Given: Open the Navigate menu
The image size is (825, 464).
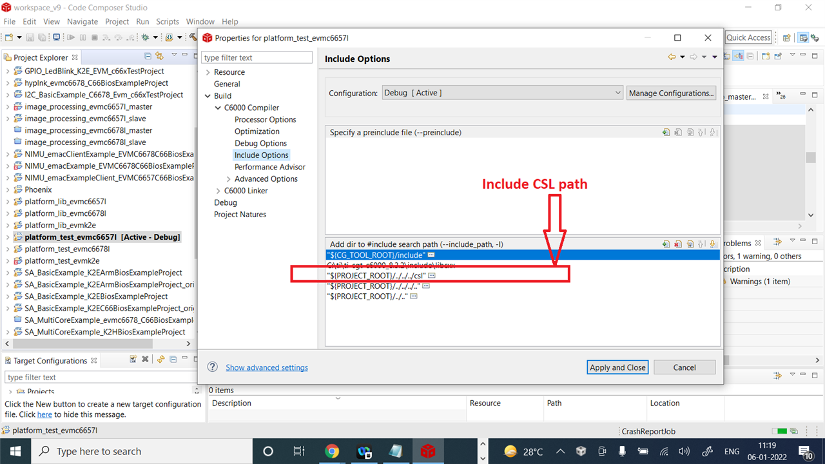Looking at the screenshot, I should click(82, 21).
